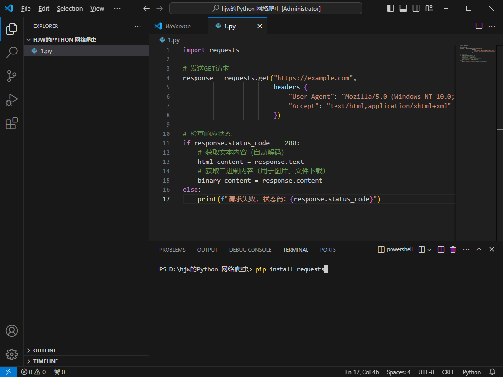Click Ln 17, Col 46 to go to line
Screen dimensions: 503x377
pos(362,372)
